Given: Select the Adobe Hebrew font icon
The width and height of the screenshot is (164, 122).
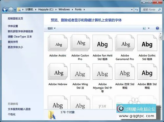Looking at the screenshot, I should [x=58, y=71].
